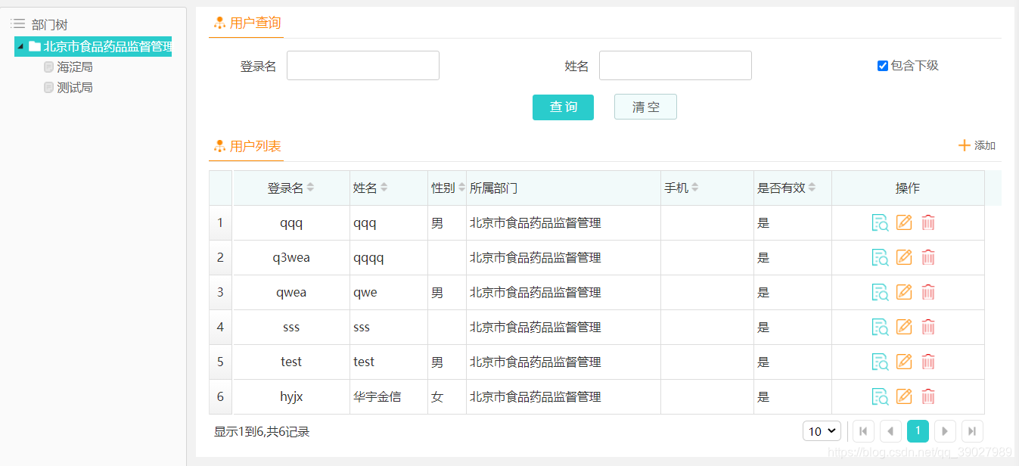This screenshot has height=466, width=1019.
Task: Delete the qwea user row
Action: pyautogui.click(x=928, y=292)
